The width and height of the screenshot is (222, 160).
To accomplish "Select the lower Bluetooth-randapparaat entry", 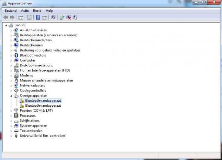I will click(x=43, y=106).
